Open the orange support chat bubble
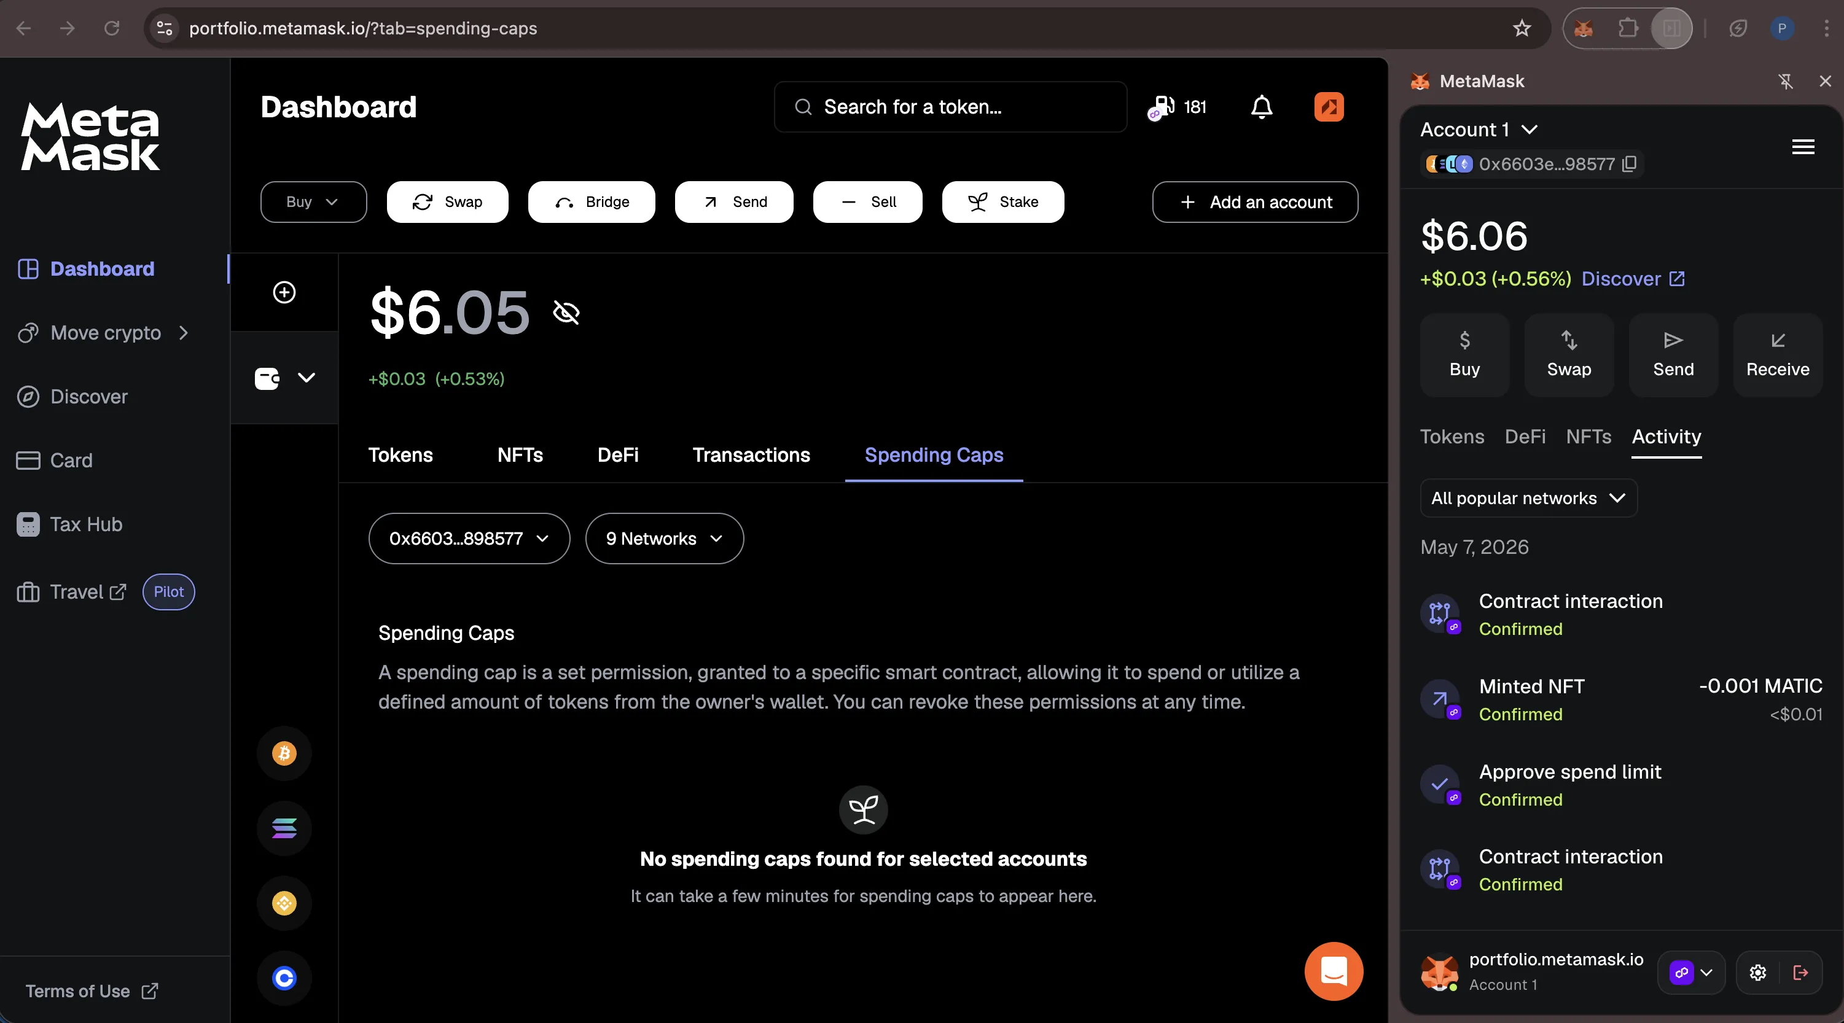The image size is (1844, 1023). click(1333, 971)
